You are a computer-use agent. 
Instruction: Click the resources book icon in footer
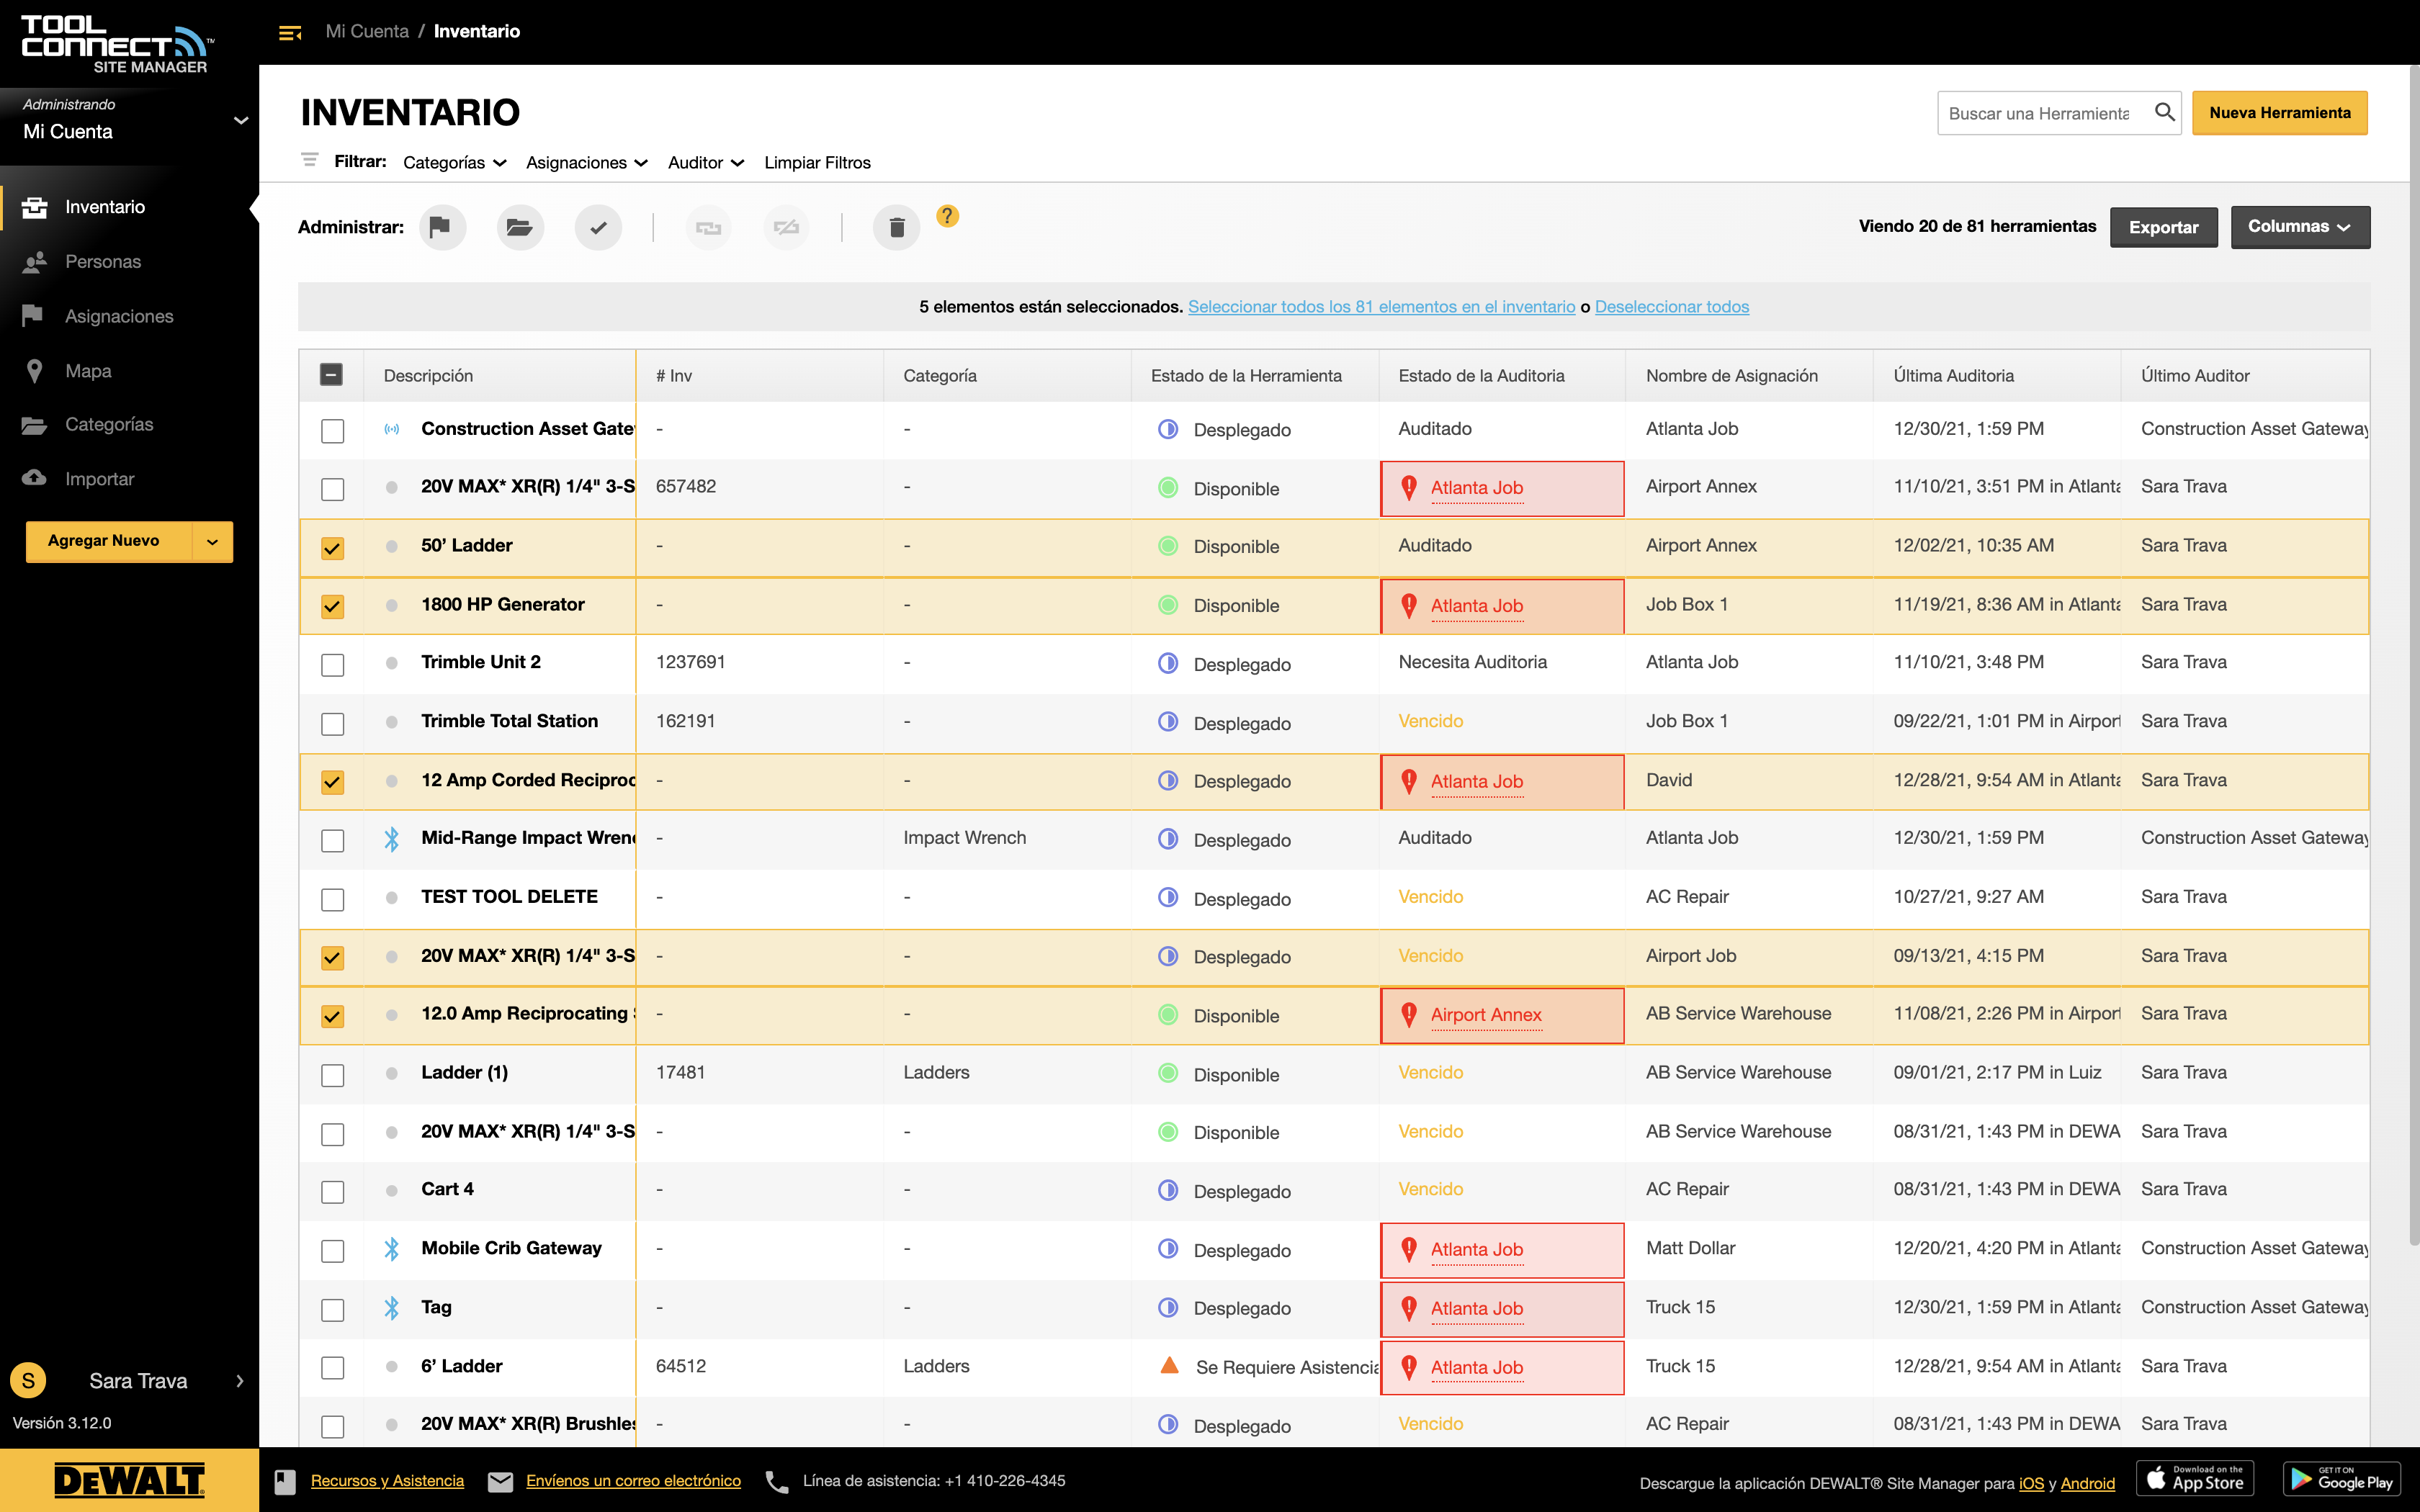285,1481
